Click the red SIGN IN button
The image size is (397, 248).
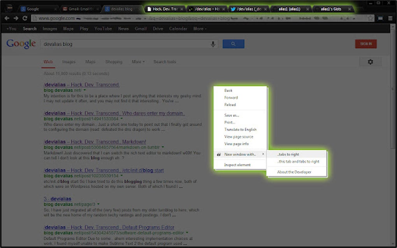tap(365, 44)
